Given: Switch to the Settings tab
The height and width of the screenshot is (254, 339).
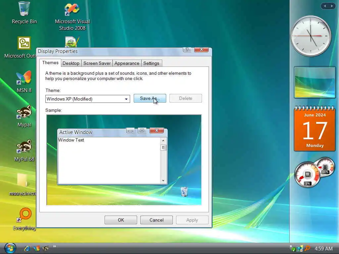Looking at the screenshot, I should point(151,63).
